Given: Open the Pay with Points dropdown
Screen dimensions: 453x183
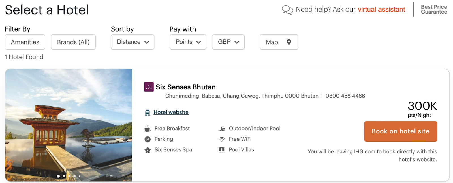Looking at the screenshot, I should pyautogui.click(x=188, y=42).
